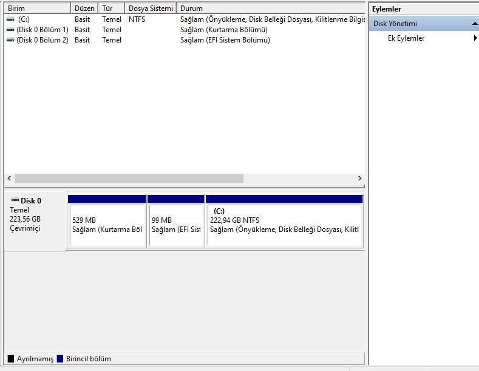Select the (Disk 0 Bölüm 2) volume row
This screenshot has width=479, height=371.
pyautogui.click(x=42, y=40)
